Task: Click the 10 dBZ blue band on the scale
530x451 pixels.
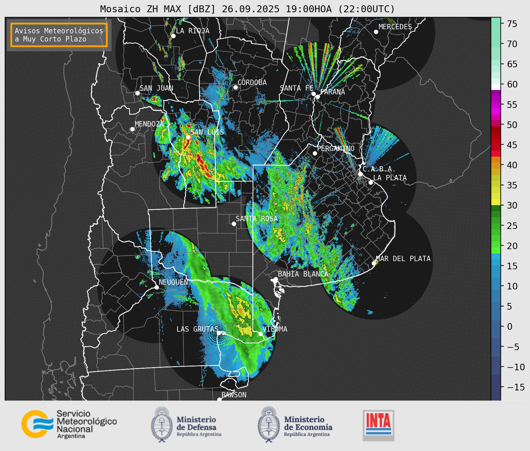Action: [495, 286]
